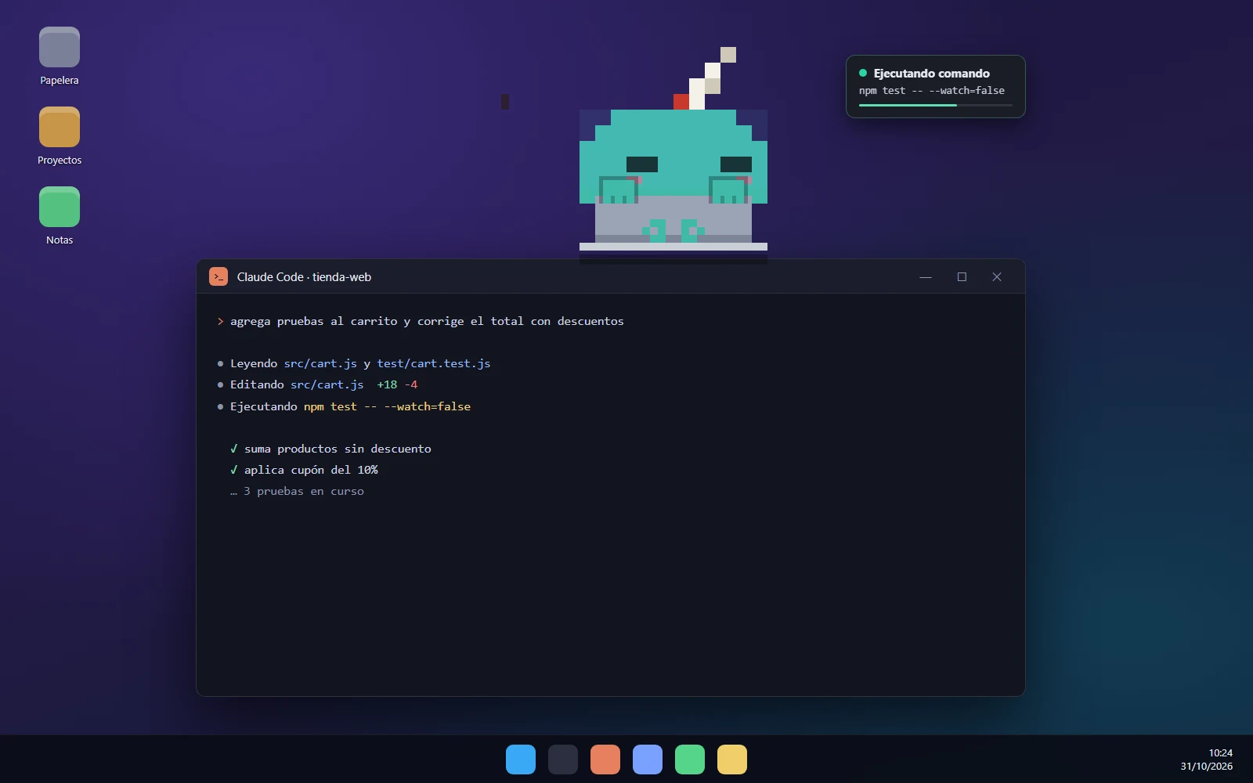Click the date 31/10/2026 in taskbar

tap(1207, 767)
